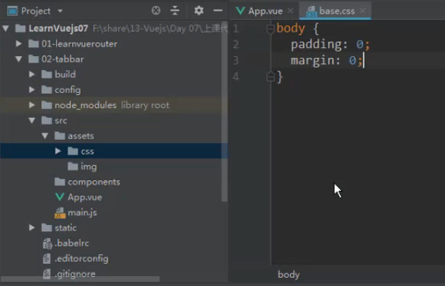The image size is (445, 286).
Task: Click the JS file icon of main.js
Action: tap(60, 213)
